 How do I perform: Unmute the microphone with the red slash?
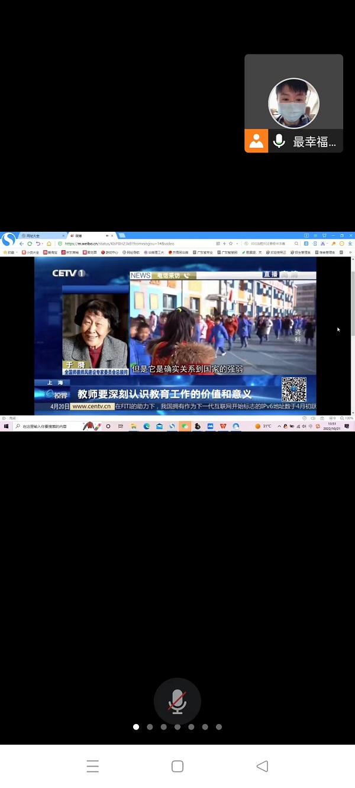[x=177, y=701]
